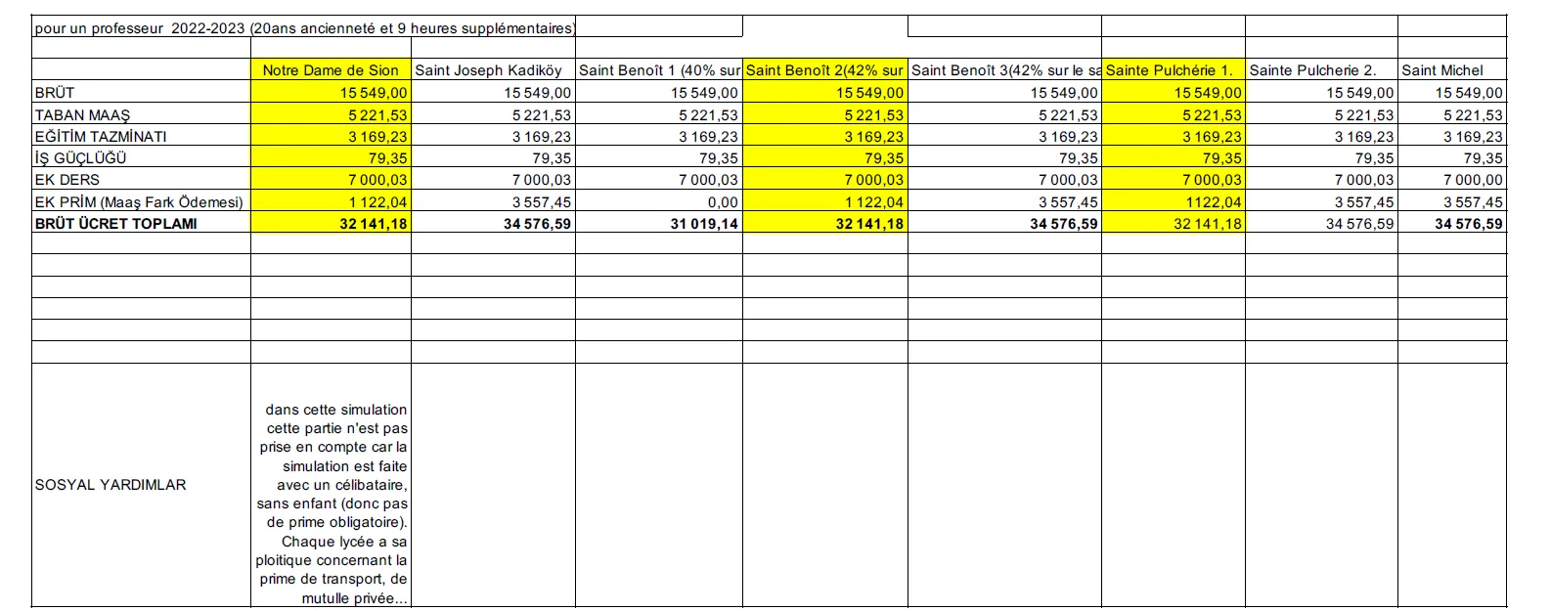1551x611 pixels.
Task: Select the 'Saint Benoît 2(42% sur' header
Action: [825, 69]
